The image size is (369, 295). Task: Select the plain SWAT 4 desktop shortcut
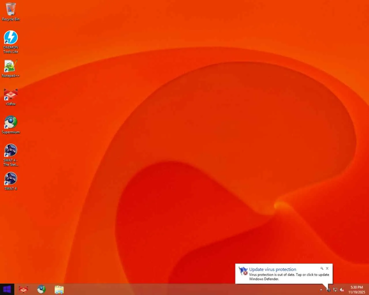click(11, 181)
